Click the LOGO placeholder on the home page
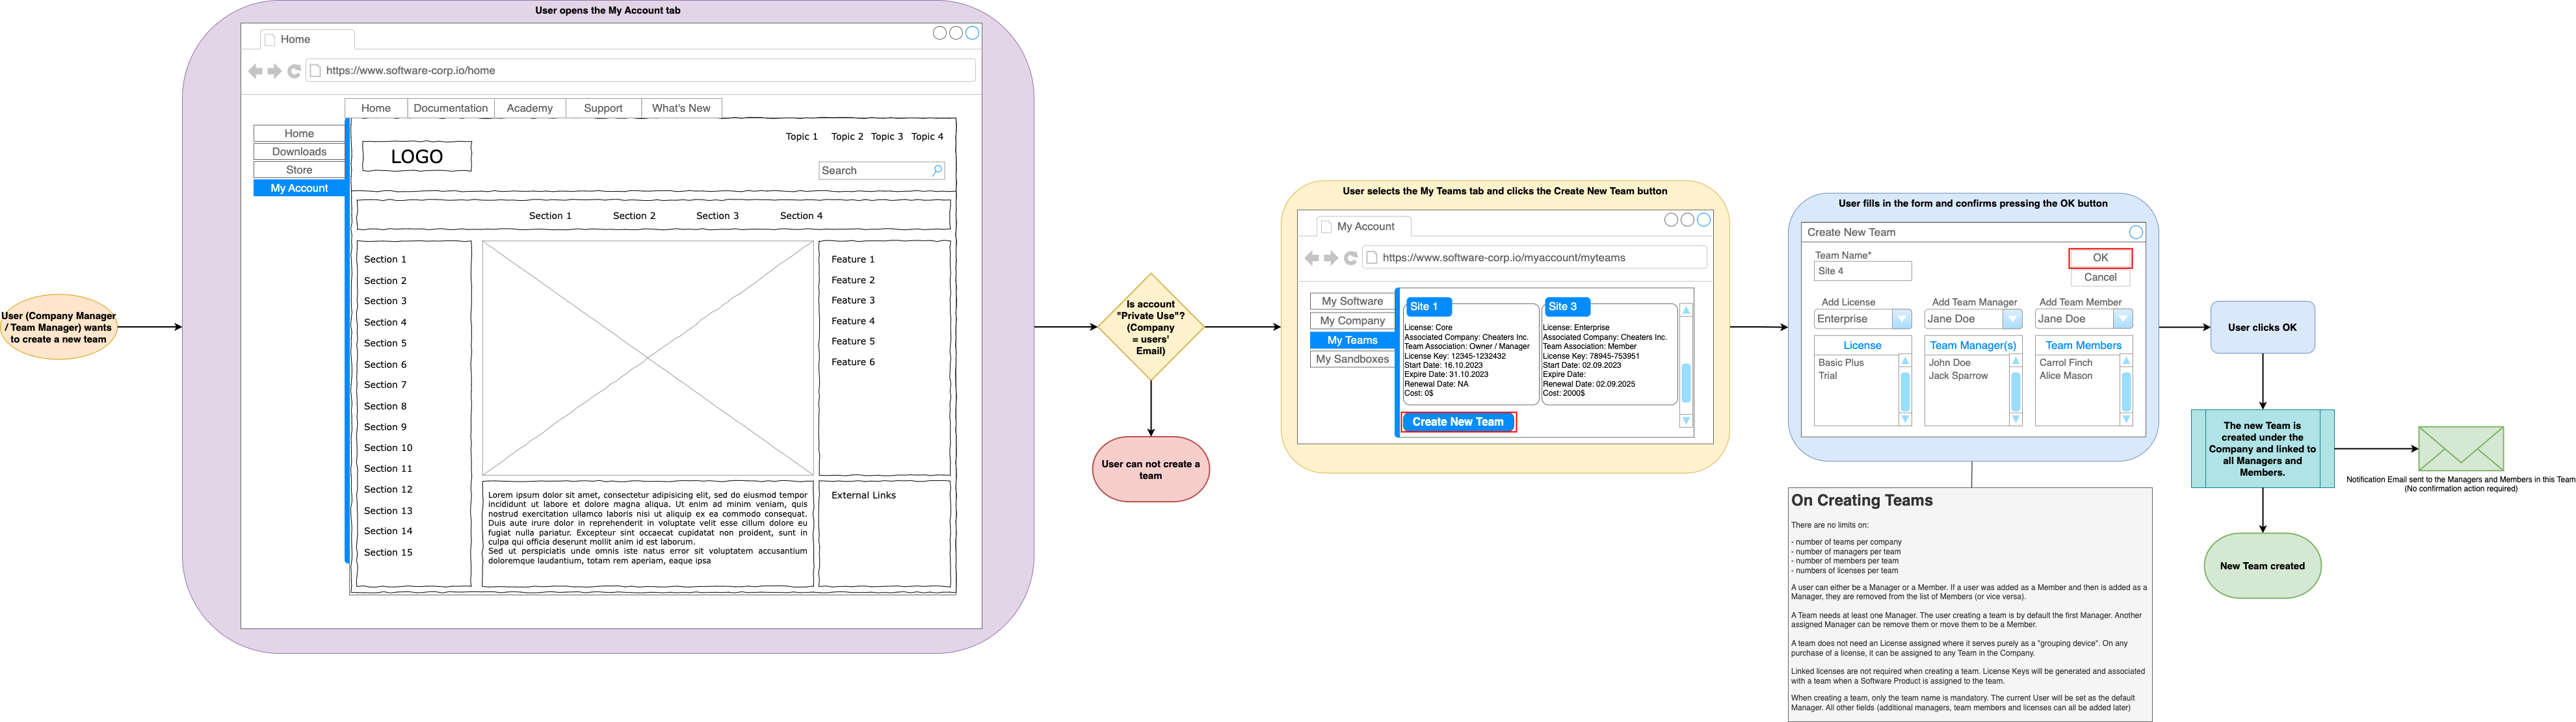Screen dimensions: 2576x722 pos(417,156)
